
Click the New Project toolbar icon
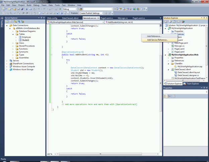pos(4,9)
